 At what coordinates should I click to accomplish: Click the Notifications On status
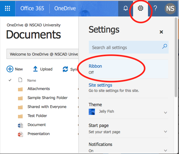coord(91,151)
